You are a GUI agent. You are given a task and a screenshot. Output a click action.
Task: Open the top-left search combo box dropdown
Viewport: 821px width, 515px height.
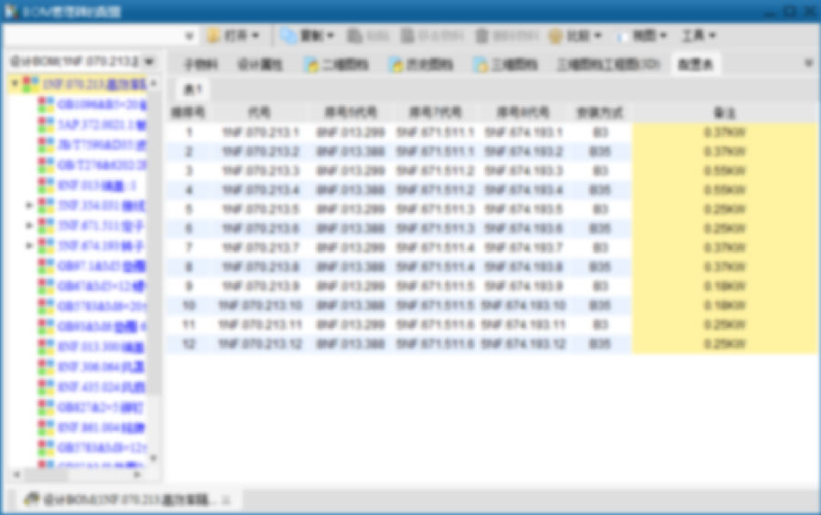tap(189, 37)
